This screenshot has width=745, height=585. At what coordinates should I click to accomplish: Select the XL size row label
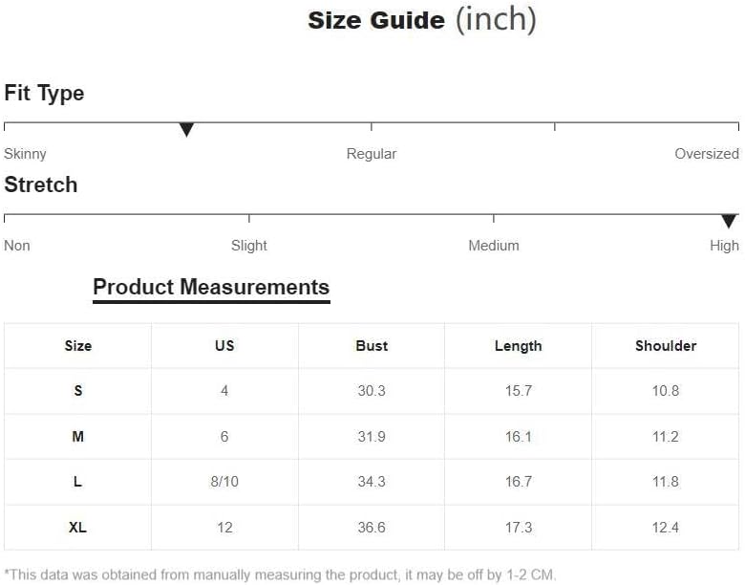coord(78,528)
